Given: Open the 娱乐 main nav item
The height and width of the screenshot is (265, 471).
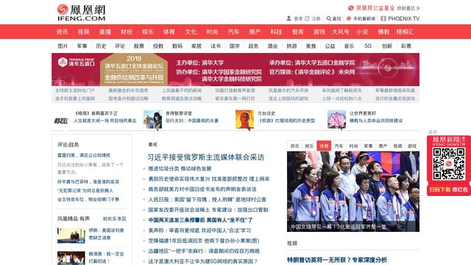Looking at the screenshot, I should pos(147,32).
